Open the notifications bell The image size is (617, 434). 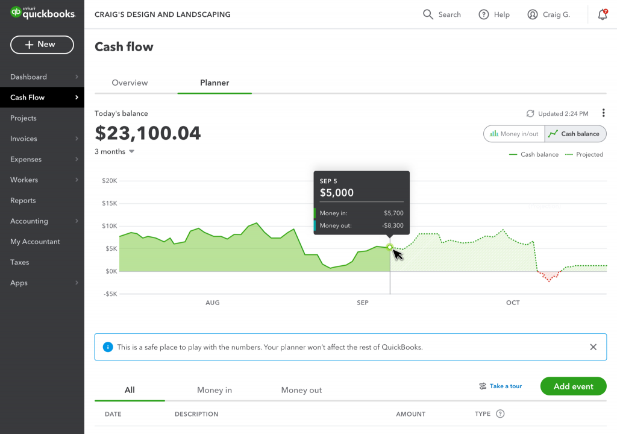pos(603,14)
